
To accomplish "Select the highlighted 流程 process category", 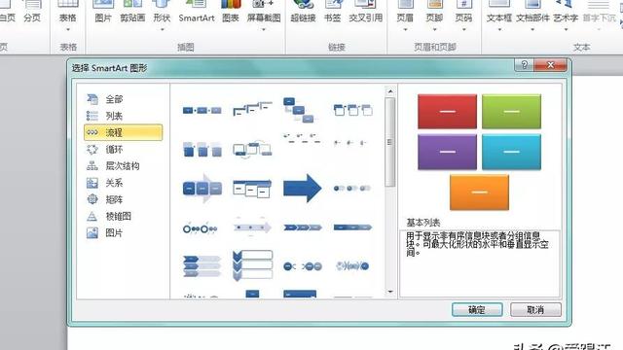I will 124,132.
